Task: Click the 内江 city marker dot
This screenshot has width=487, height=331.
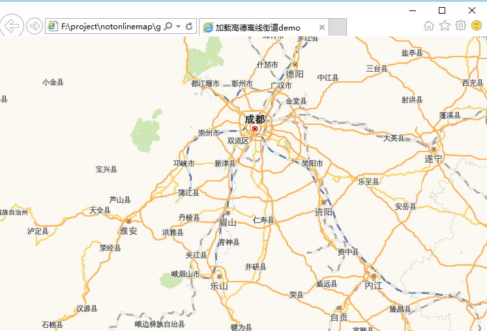Action: pos(374,276)
